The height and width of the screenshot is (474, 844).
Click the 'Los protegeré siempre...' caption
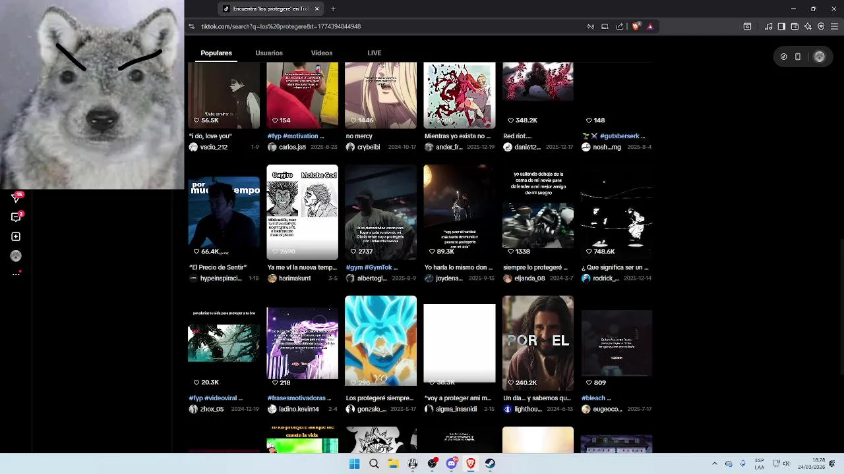pyautogui.click(x=379, y=398)
